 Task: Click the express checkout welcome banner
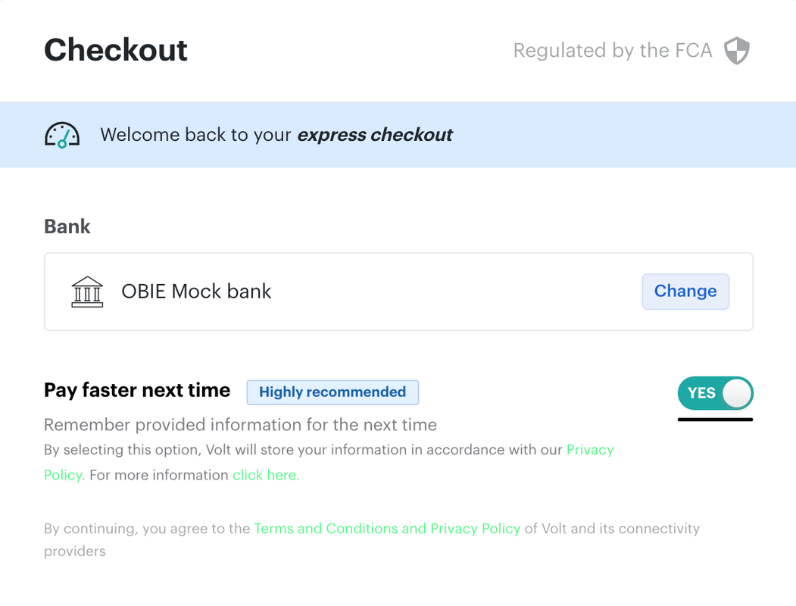(x=398, y=135)
